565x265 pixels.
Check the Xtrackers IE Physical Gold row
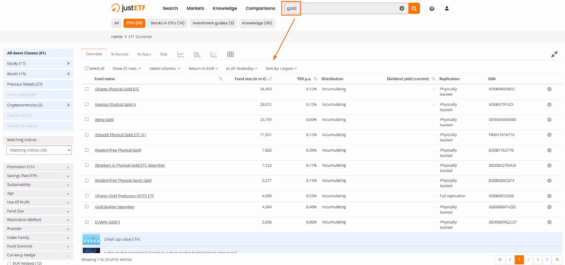[87, 165]
